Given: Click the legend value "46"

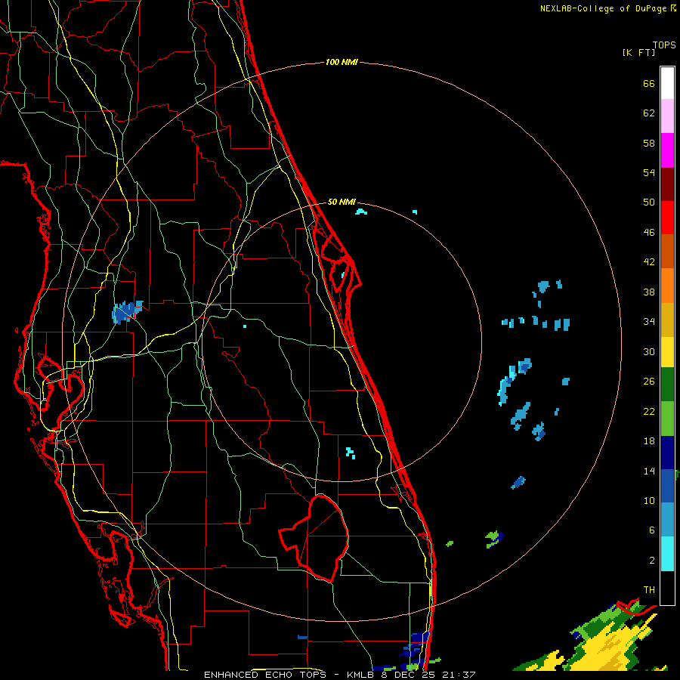Looking at the screenshot, I should coord(649,233).
